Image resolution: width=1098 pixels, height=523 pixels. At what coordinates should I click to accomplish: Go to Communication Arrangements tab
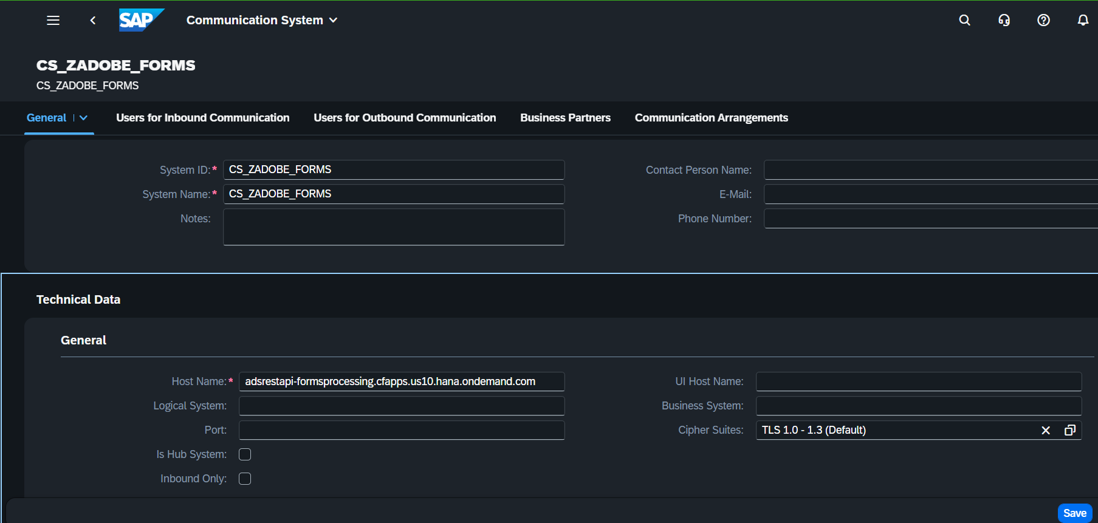click(711, 118)
